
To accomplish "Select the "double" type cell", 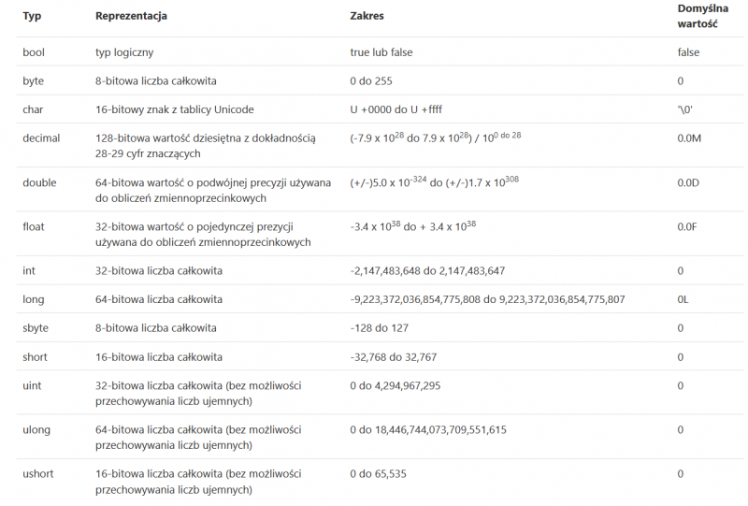I will point(39,182).
